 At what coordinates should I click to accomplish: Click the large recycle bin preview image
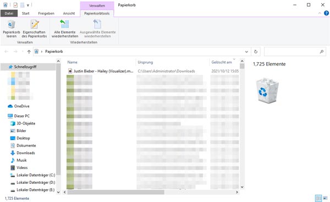(x=267, y=91)
